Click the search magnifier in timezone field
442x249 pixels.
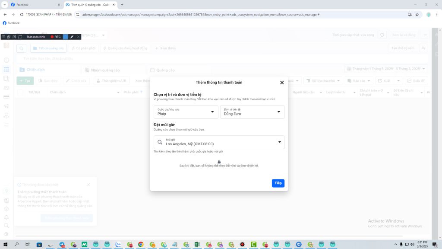coord(160,142)
